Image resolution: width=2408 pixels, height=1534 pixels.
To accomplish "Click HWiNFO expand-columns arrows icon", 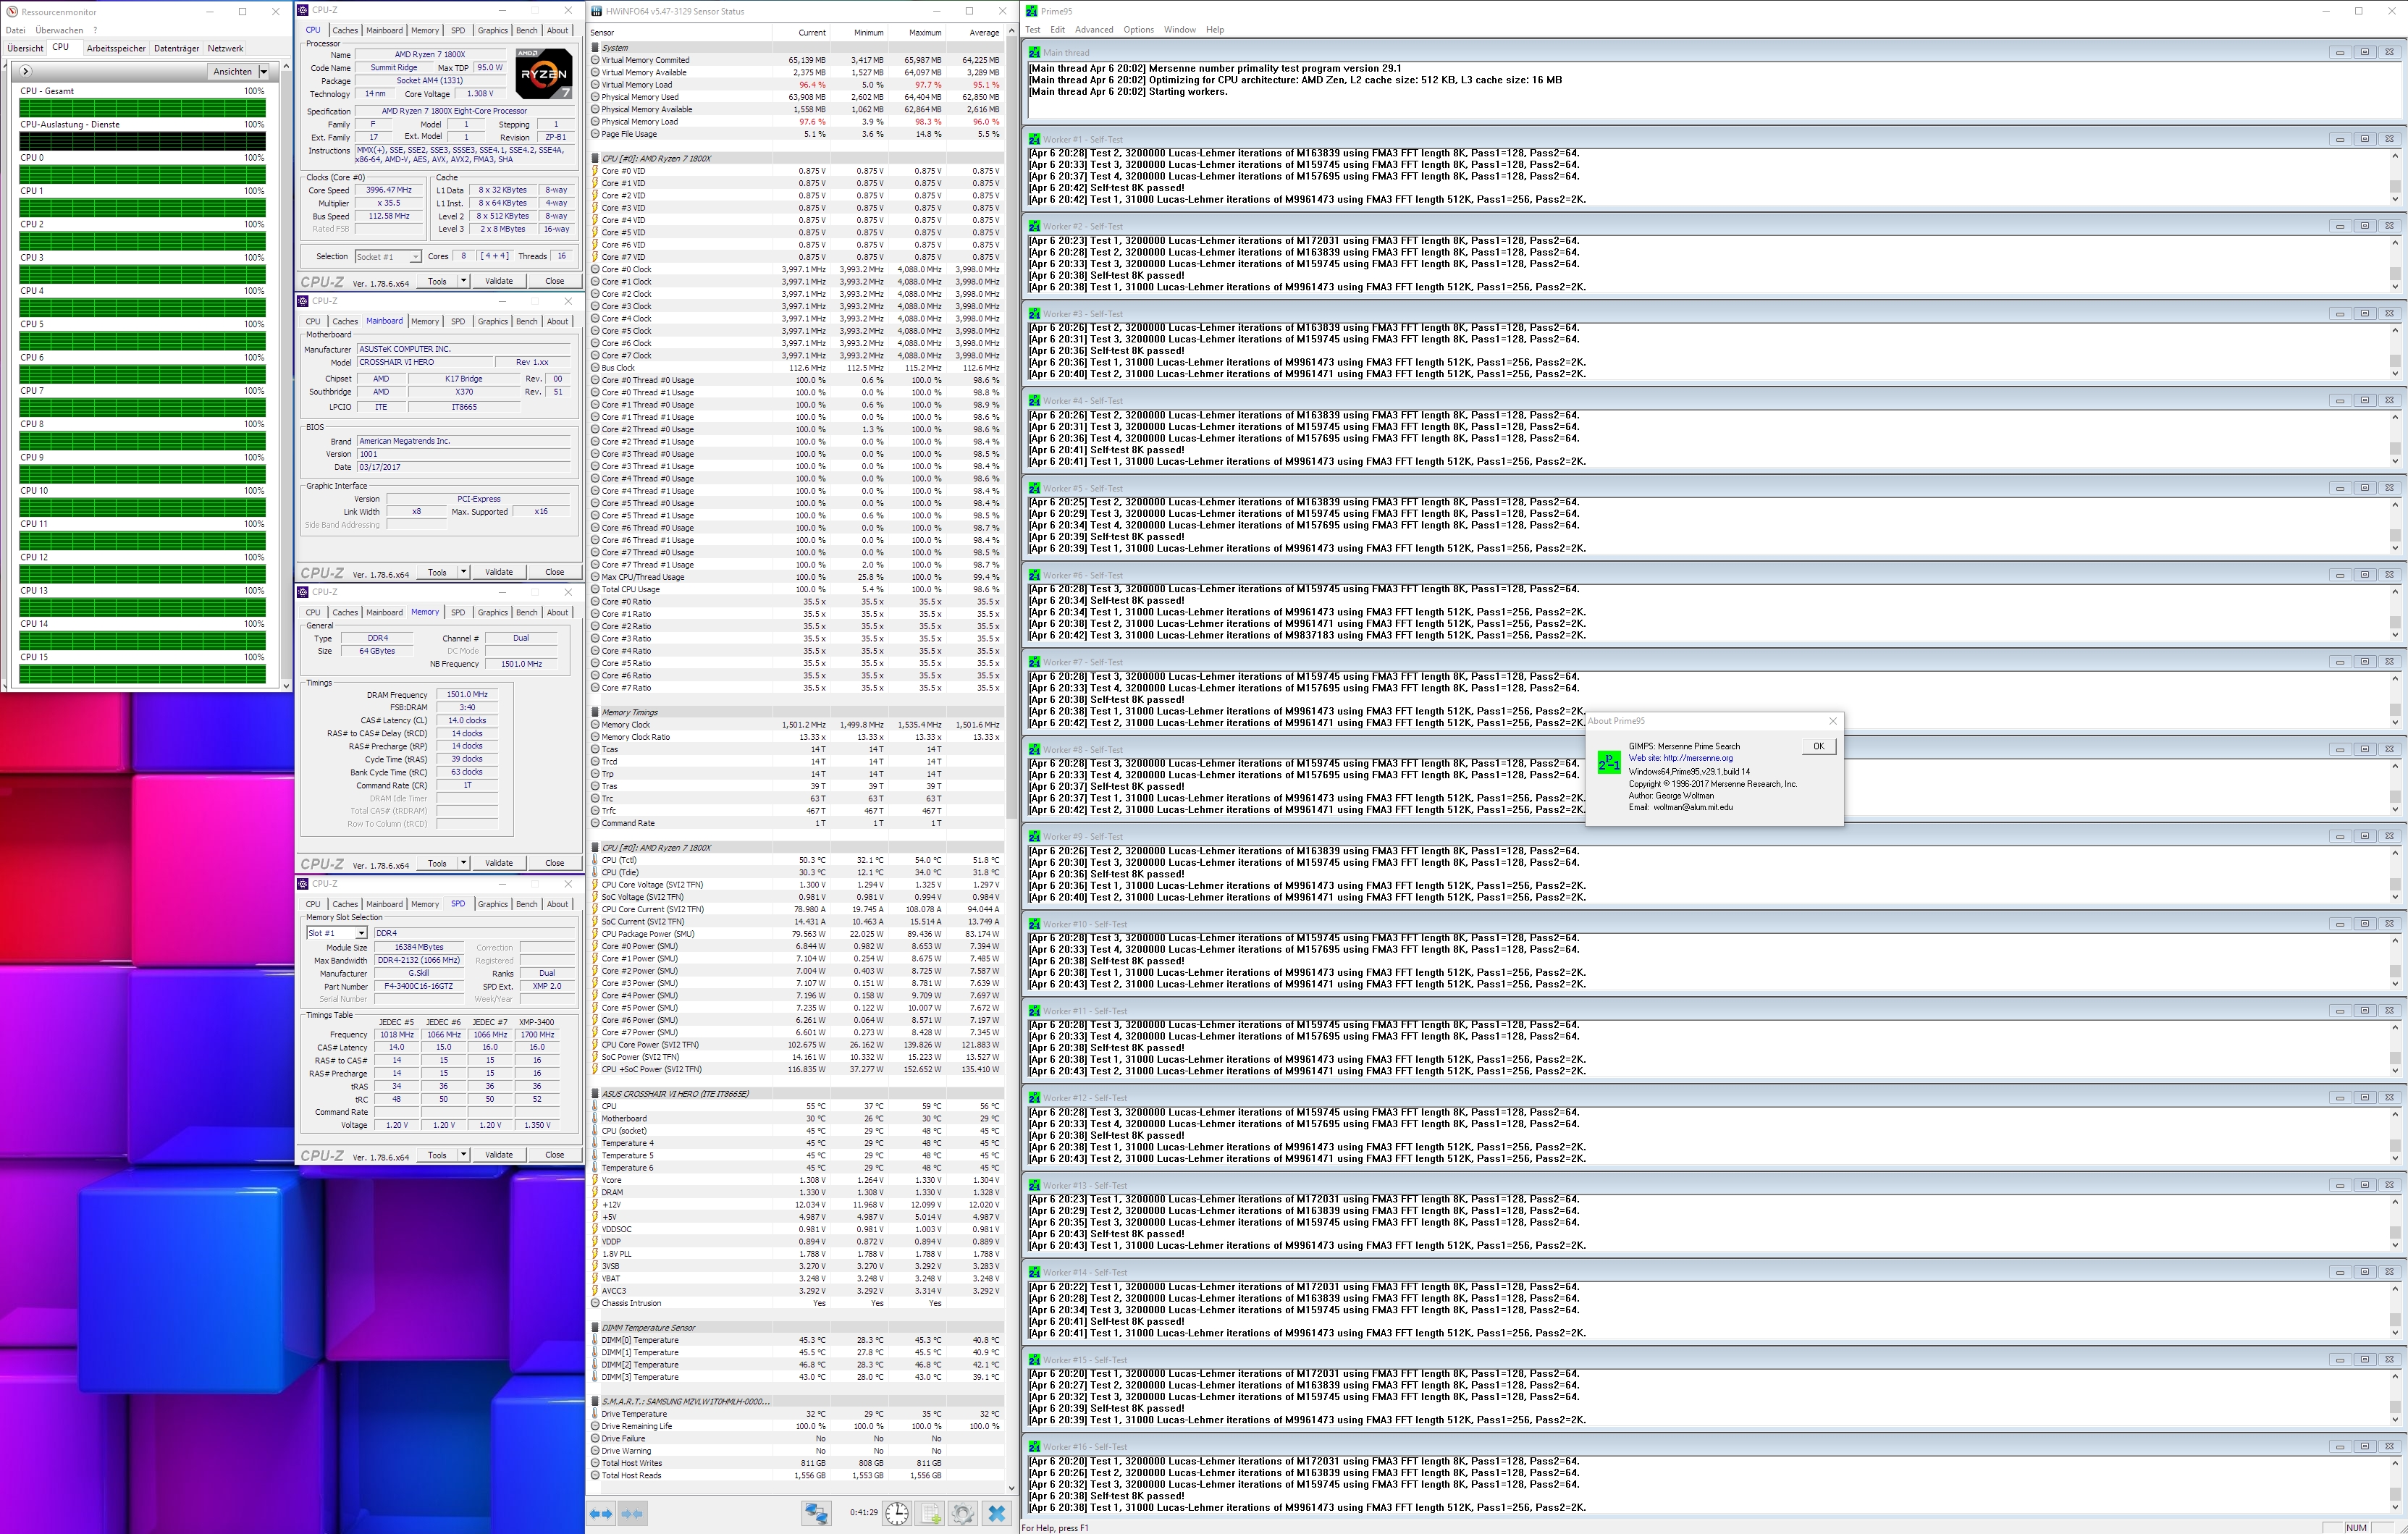I will click(601, 1513).
